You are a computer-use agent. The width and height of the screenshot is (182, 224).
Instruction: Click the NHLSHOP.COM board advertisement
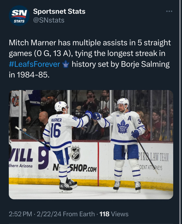tap(75, 168)
